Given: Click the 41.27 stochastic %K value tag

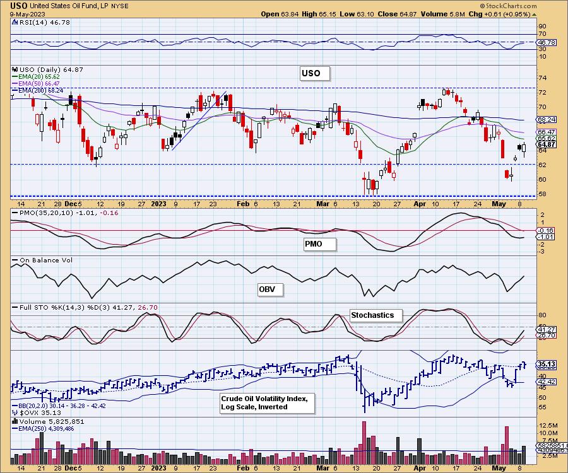Looking at the screenshot, I should click(x=547, y=330).
